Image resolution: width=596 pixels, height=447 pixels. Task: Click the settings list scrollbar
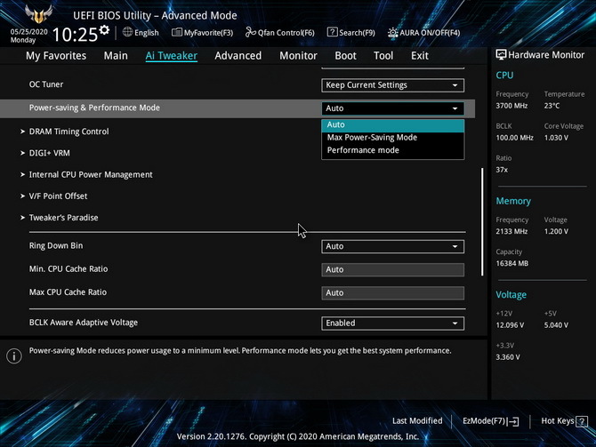pos(482,221)
